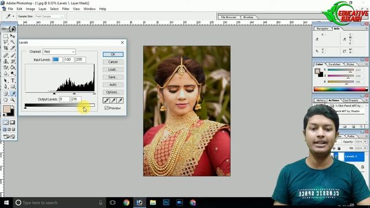
Task: Select the History Brush tool
Action: [13, 61]
